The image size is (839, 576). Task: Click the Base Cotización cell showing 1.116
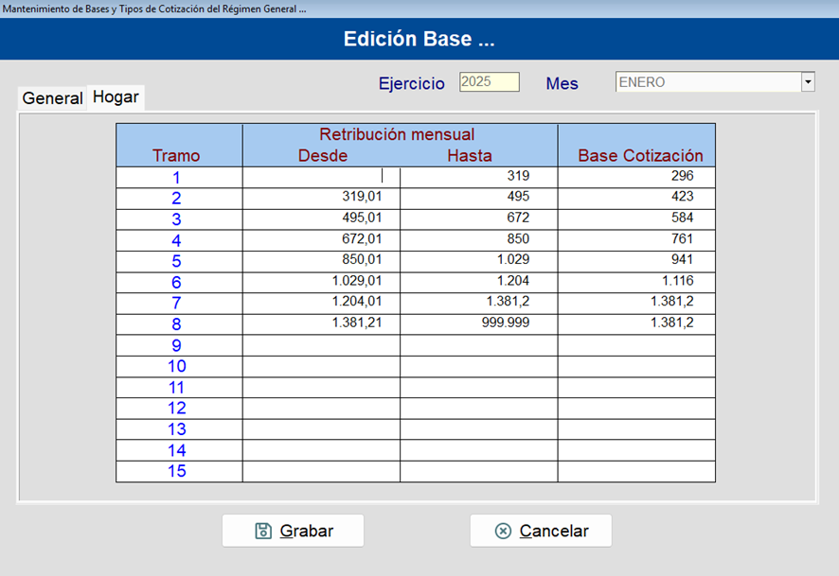tap(636, 282)
